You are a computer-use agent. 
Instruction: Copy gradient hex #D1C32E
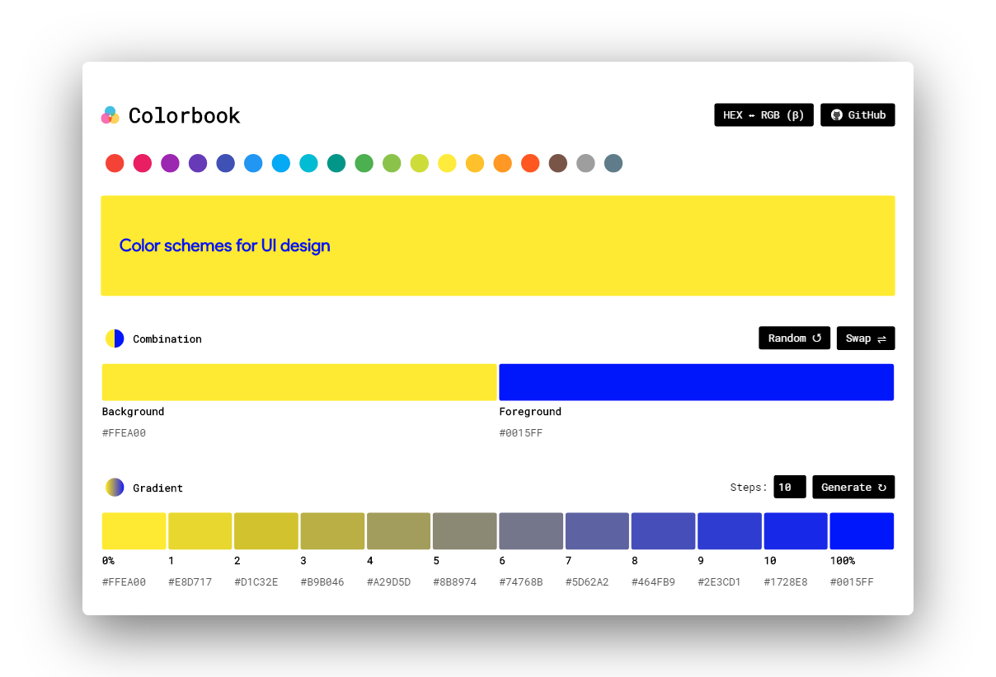[x=256, y=582]
